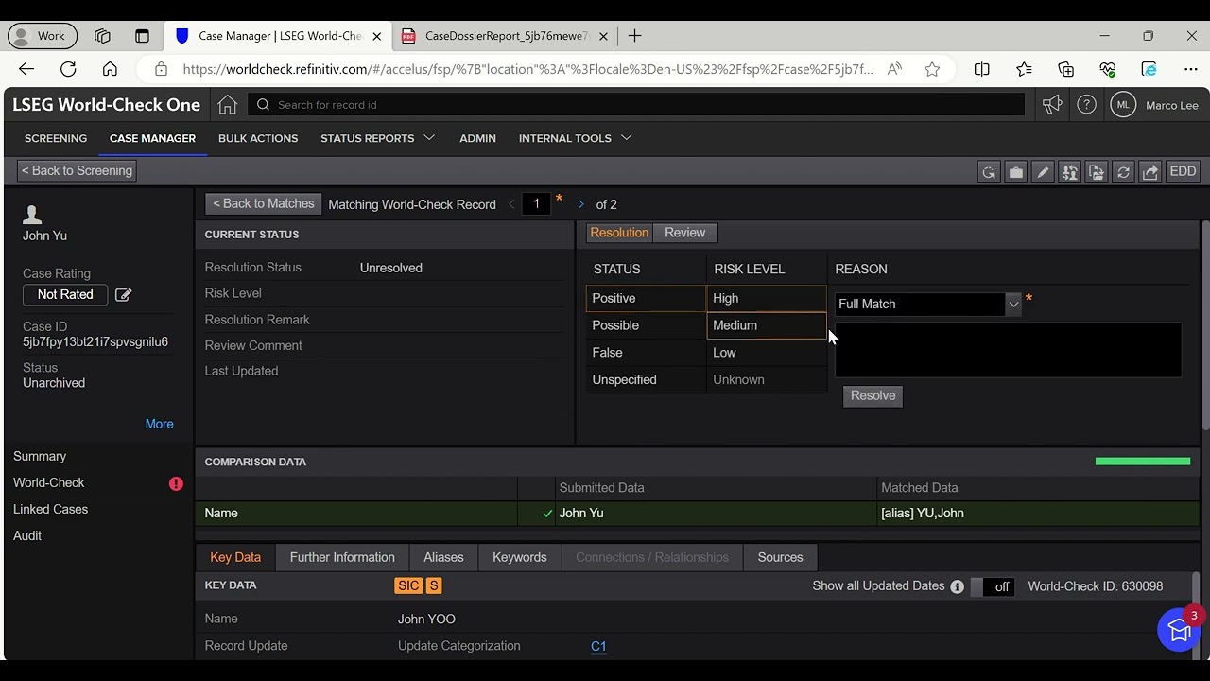1210x681 pixels.
Task: Click the export share arrow icon
Action: [1150, 171]
